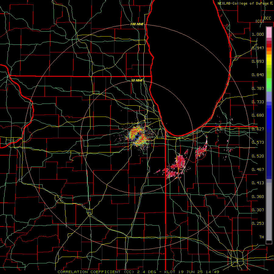
Task: Click the 0.253 legend value
Action: coord(258,223)
